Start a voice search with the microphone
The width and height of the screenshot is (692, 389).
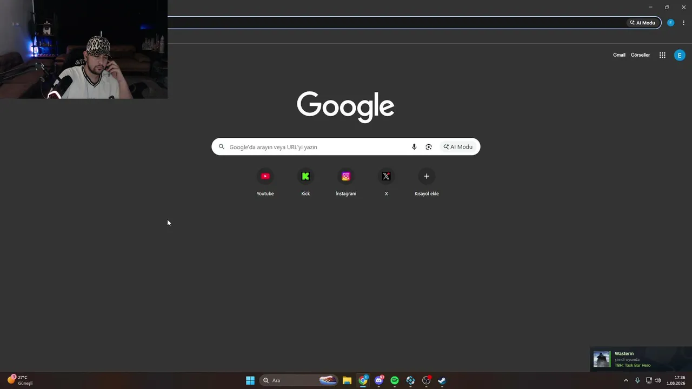coord(414,147)
